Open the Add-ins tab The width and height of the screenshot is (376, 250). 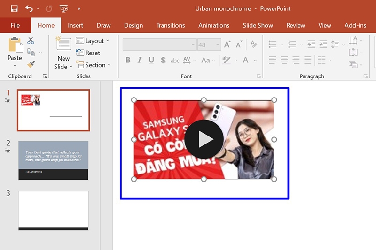click(355, 25)
